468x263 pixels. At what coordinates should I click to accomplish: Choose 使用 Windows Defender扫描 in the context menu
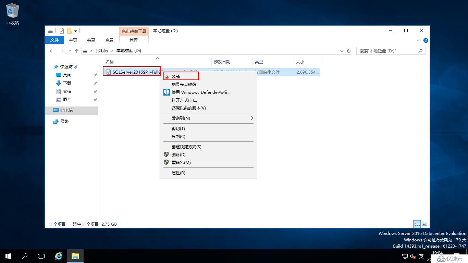click(208, 92)
